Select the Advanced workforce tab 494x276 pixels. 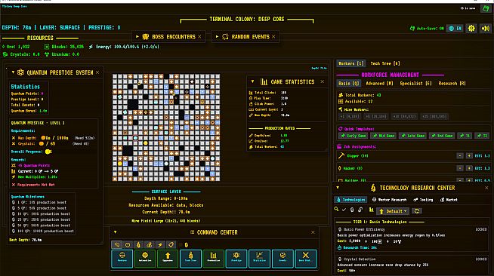pyautogui.click(x=379, y=83)
